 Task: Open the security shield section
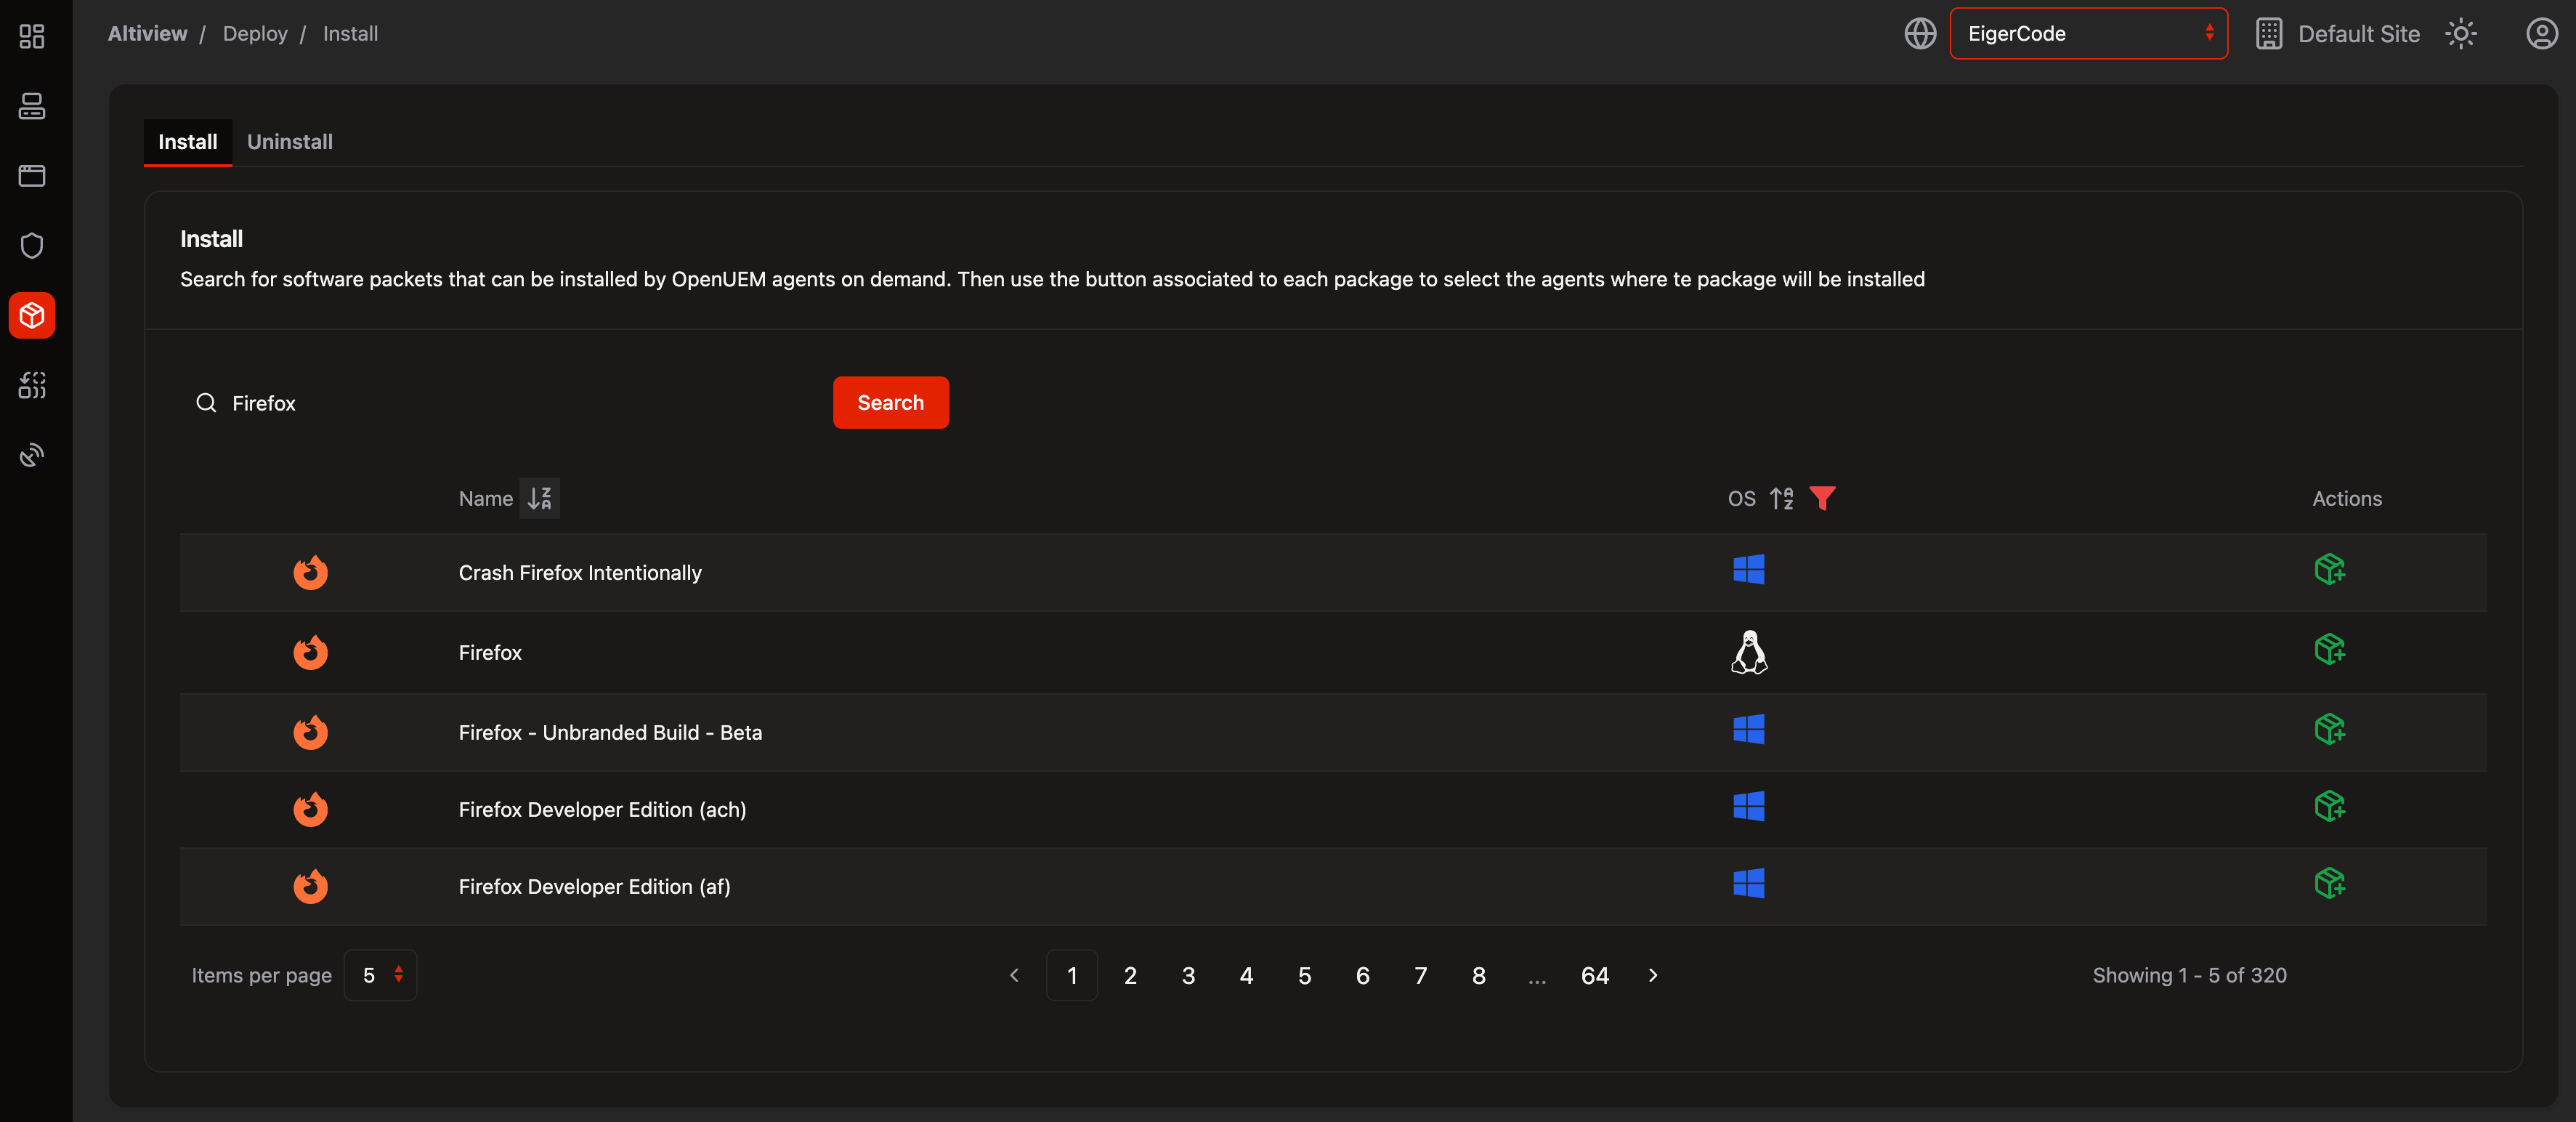(32, 246)
